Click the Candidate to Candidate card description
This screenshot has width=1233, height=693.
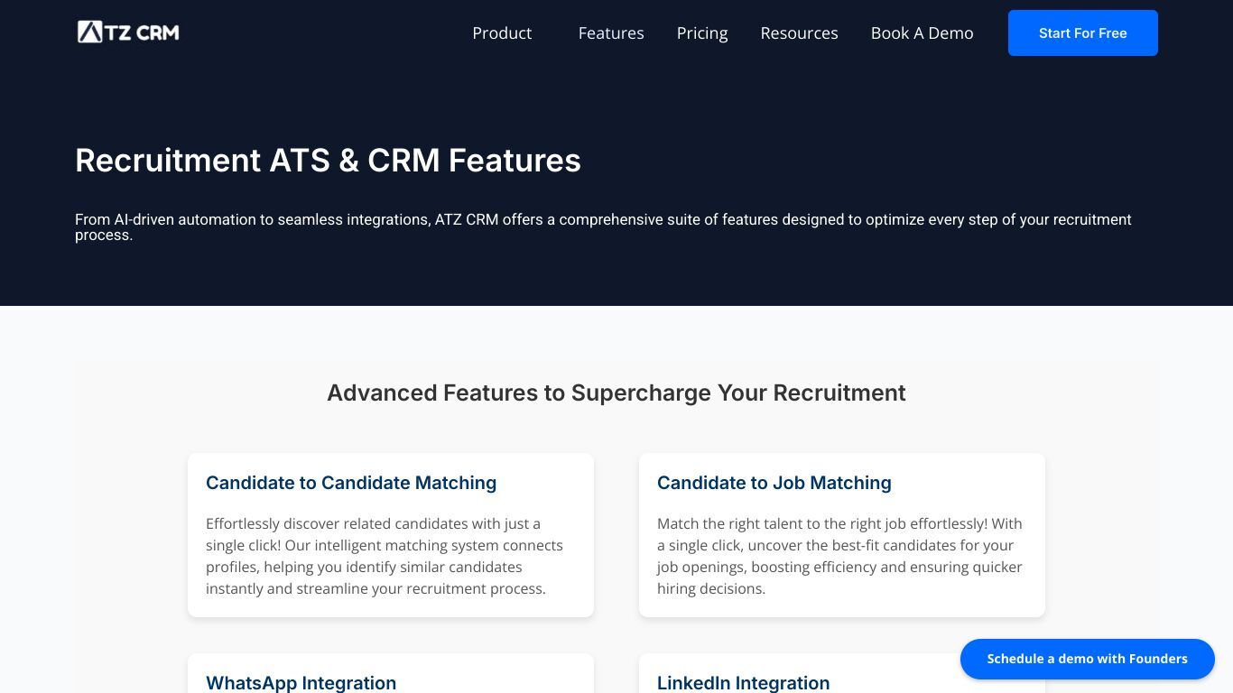click(385, 556)
